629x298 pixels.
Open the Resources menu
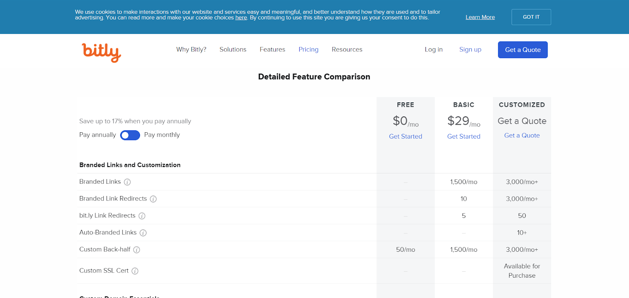click(x=347, y=49)
